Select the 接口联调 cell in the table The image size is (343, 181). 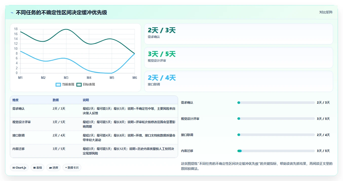coord(18,135)
